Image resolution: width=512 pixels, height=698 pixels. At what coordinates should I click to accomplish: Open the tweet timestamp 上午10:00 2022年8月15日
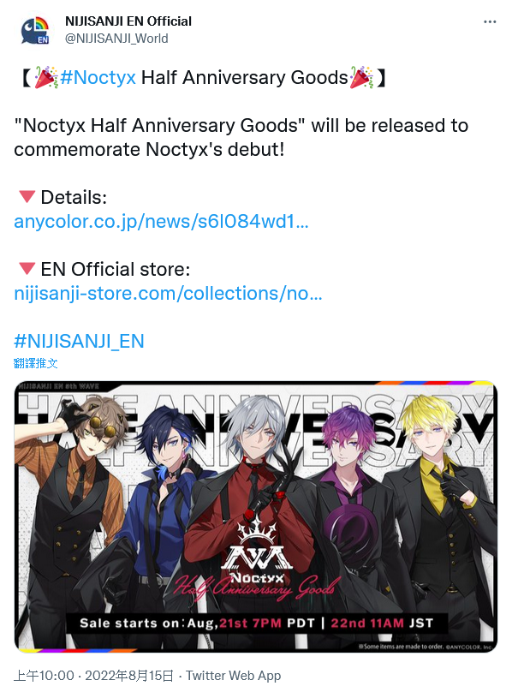93,676
